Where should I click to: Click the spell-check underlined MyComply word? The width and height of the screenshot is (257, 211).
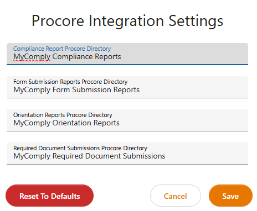[32, 57]
